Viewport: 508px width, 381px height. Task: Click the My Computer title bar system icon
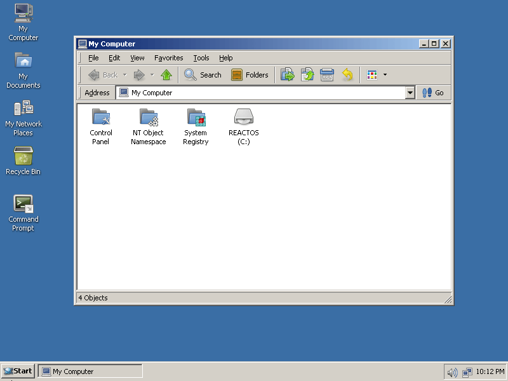click(83, 44)
